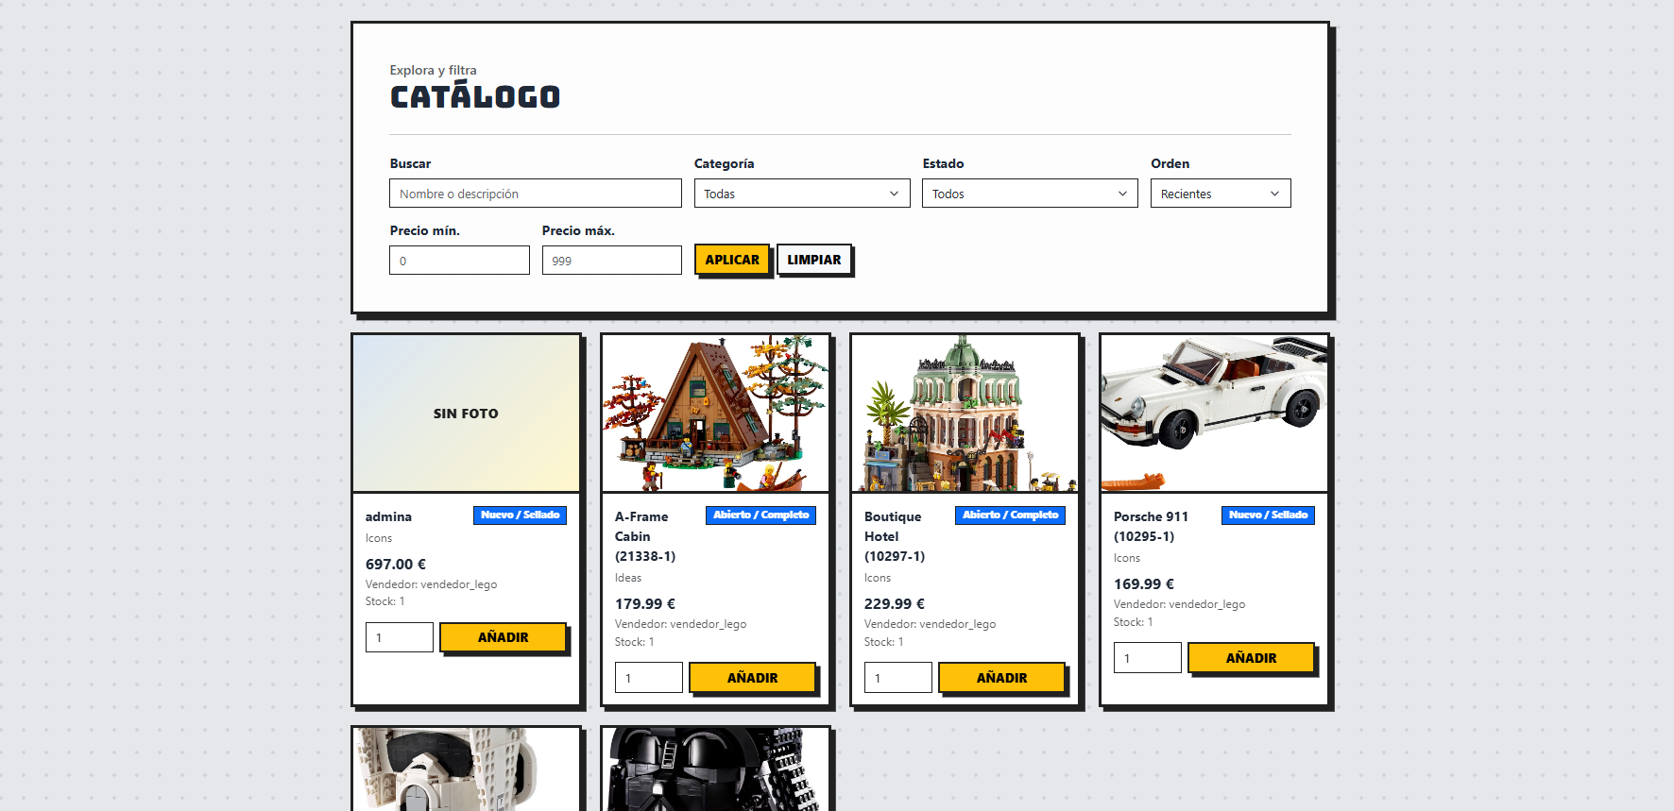This screenshot has width=1674, height=811.
Task: Apply filters with the APLICAR button
Action: (x=732, y=260)
